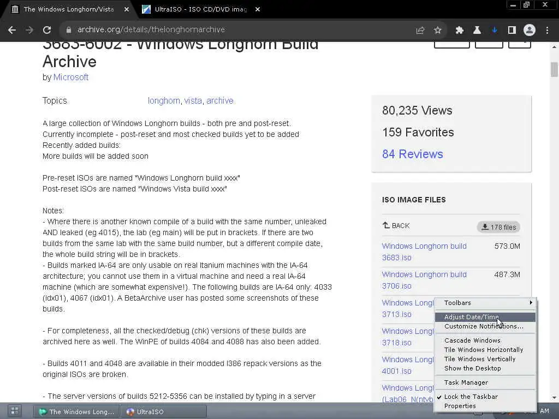
Task: Choose Cascade Windows
Action: [x=485, y=340]
